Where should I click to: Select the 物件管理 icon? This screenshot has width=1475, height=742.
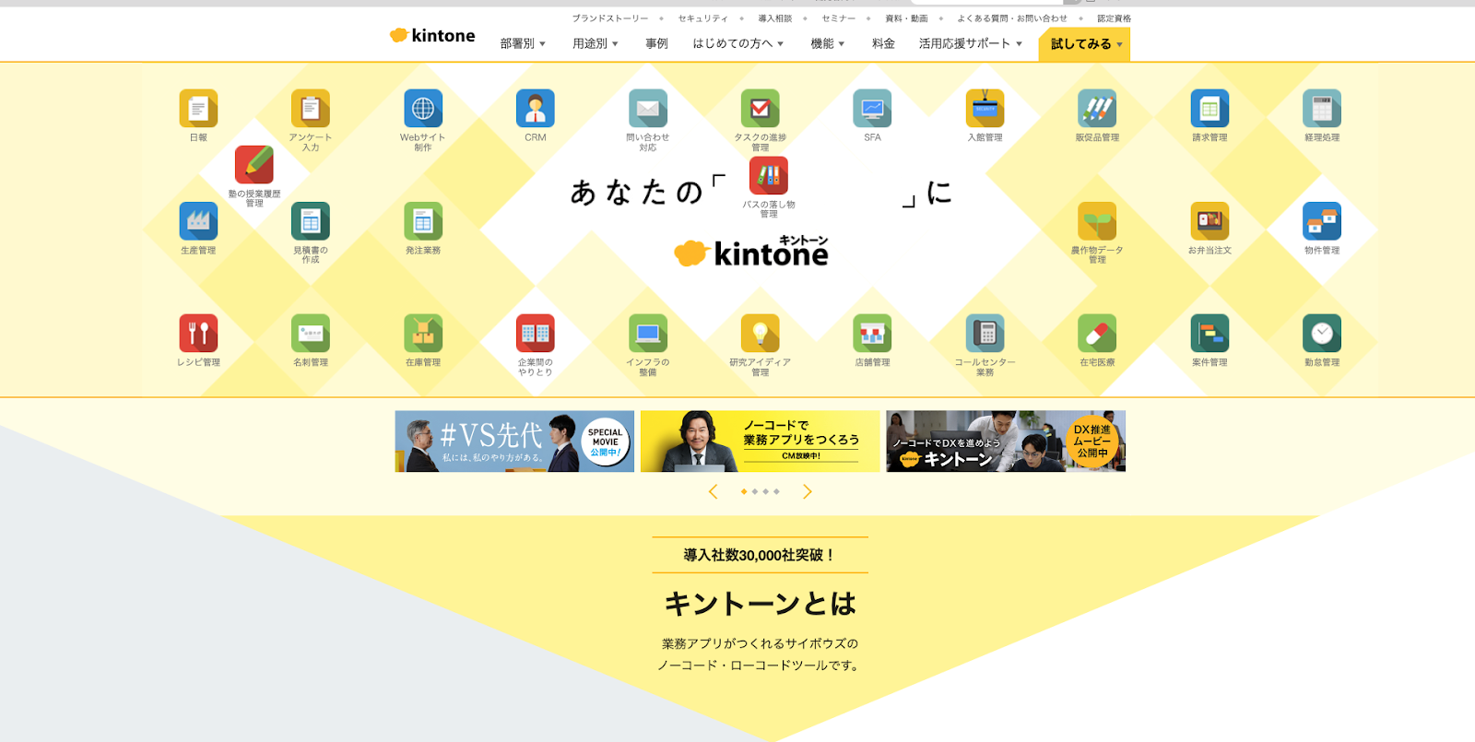(x=1322, y=221)
